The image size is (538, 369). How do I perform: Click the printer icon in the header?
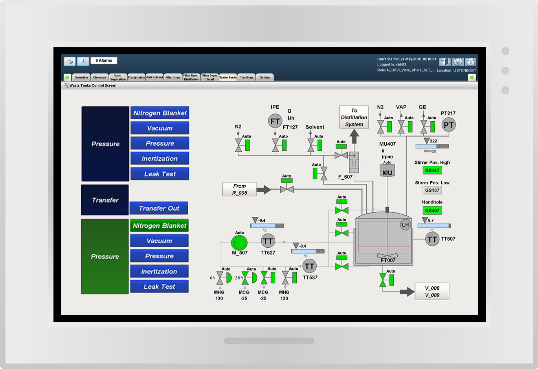tap(70, 61)
